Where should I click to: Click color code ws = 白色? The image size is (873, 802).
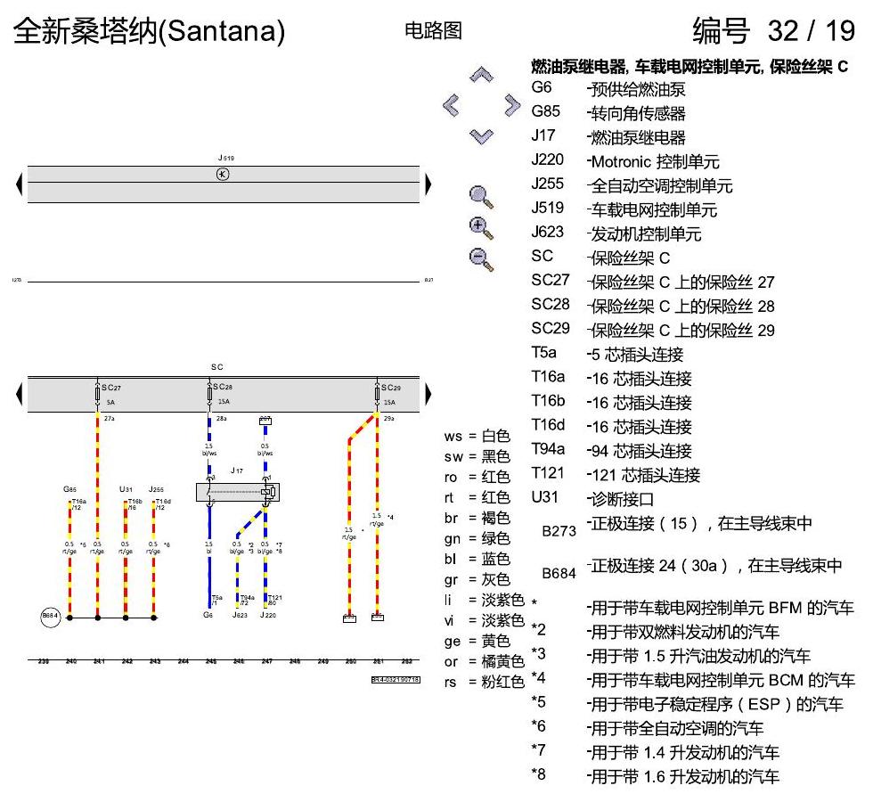pyautogui.click(x=477, y=436)
